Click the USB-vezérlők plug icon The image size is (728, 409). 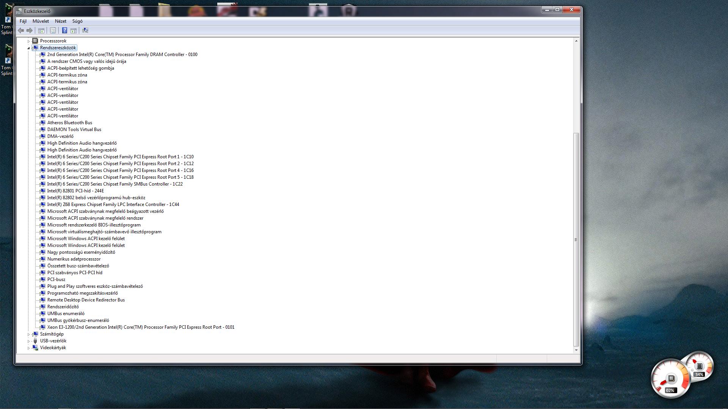click(x=35, y=341)
